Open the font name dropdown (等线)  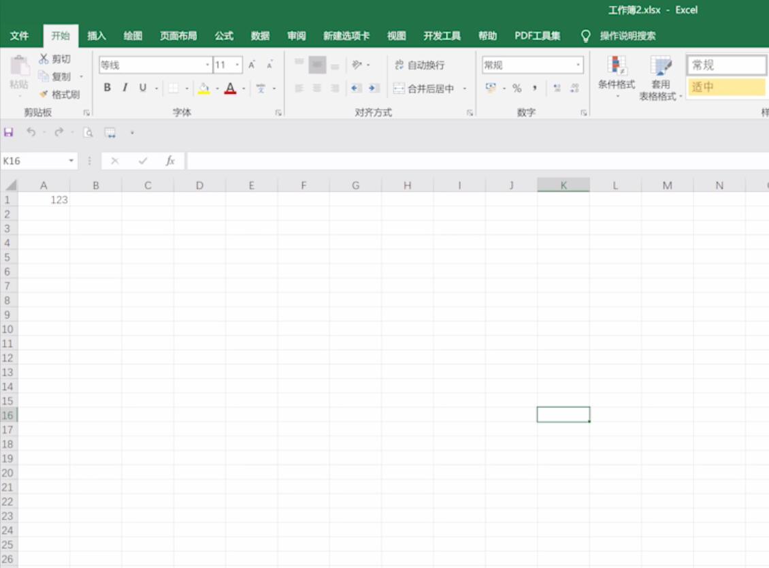point(208,65)
